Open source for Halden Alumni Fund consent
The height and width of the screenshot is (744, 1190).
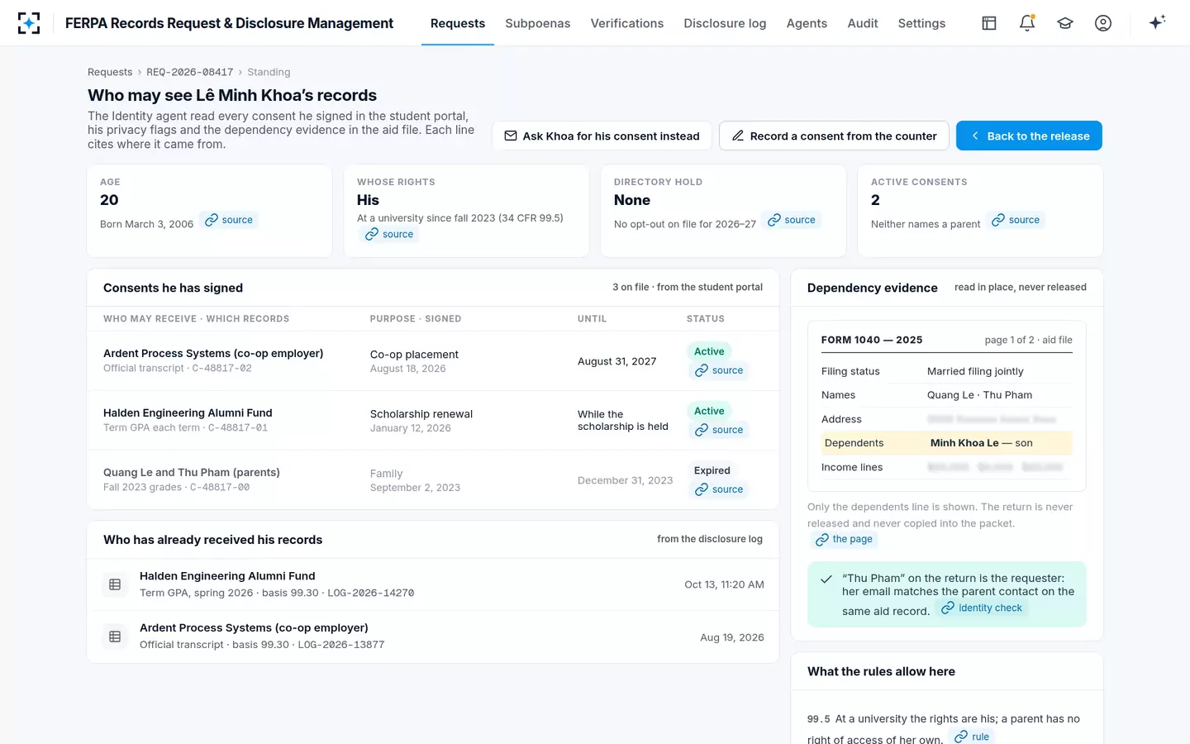719,430
